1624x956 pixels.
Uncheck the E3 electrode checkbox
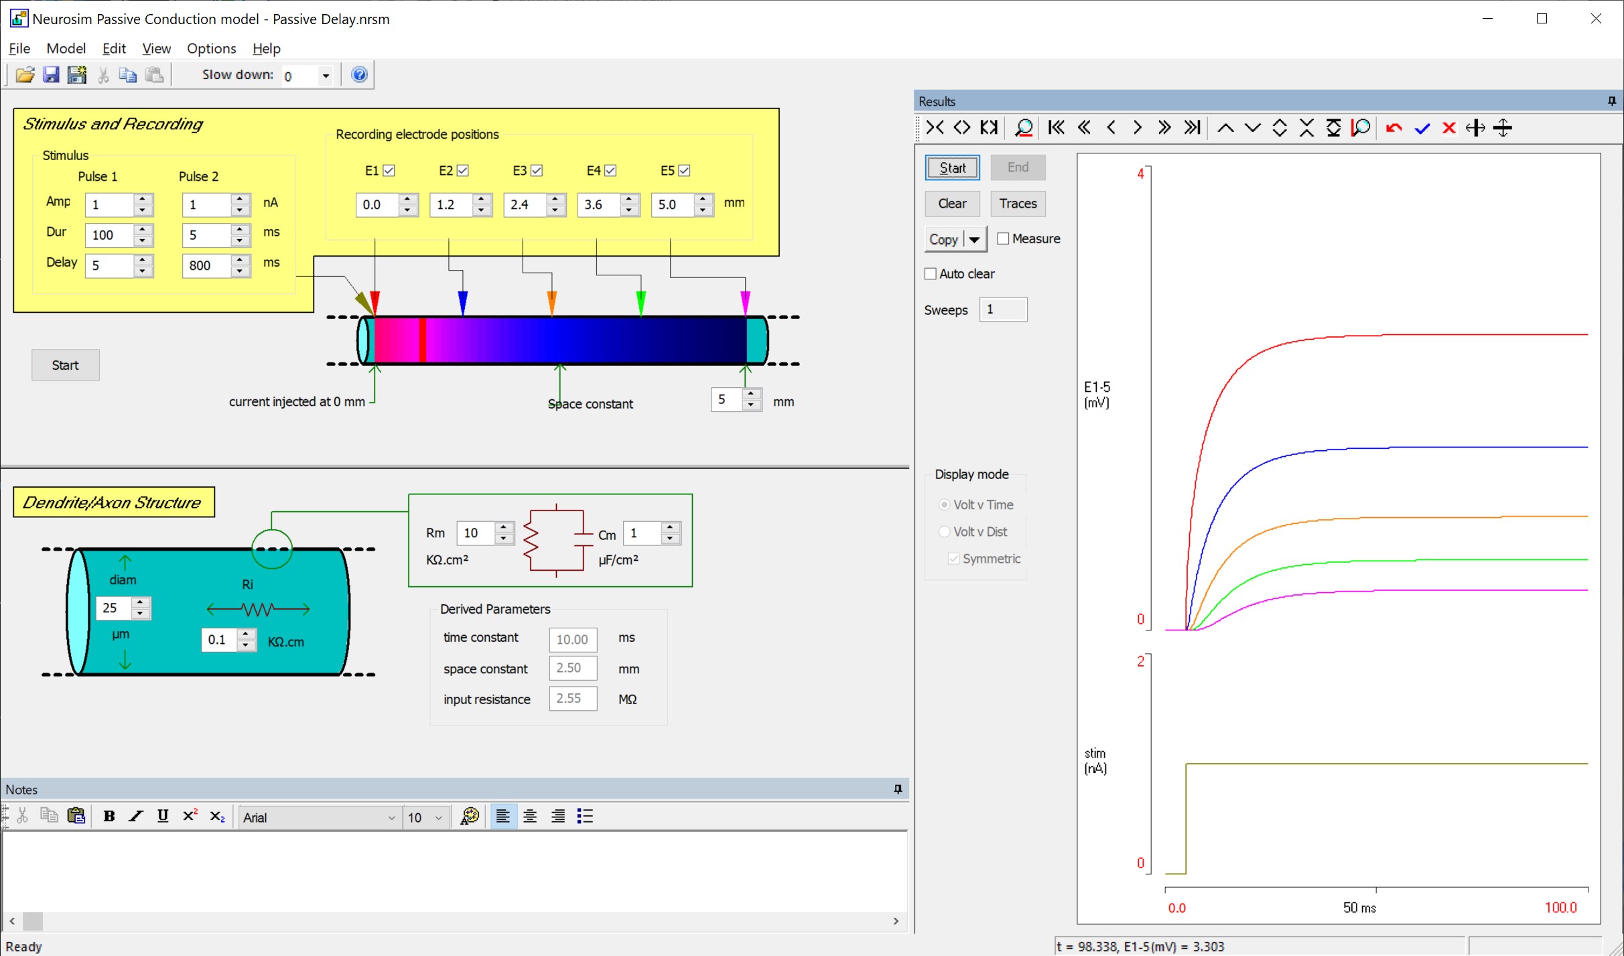537,171
